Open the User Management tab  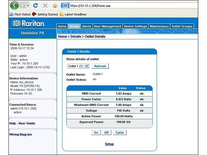tap(108, 26)
